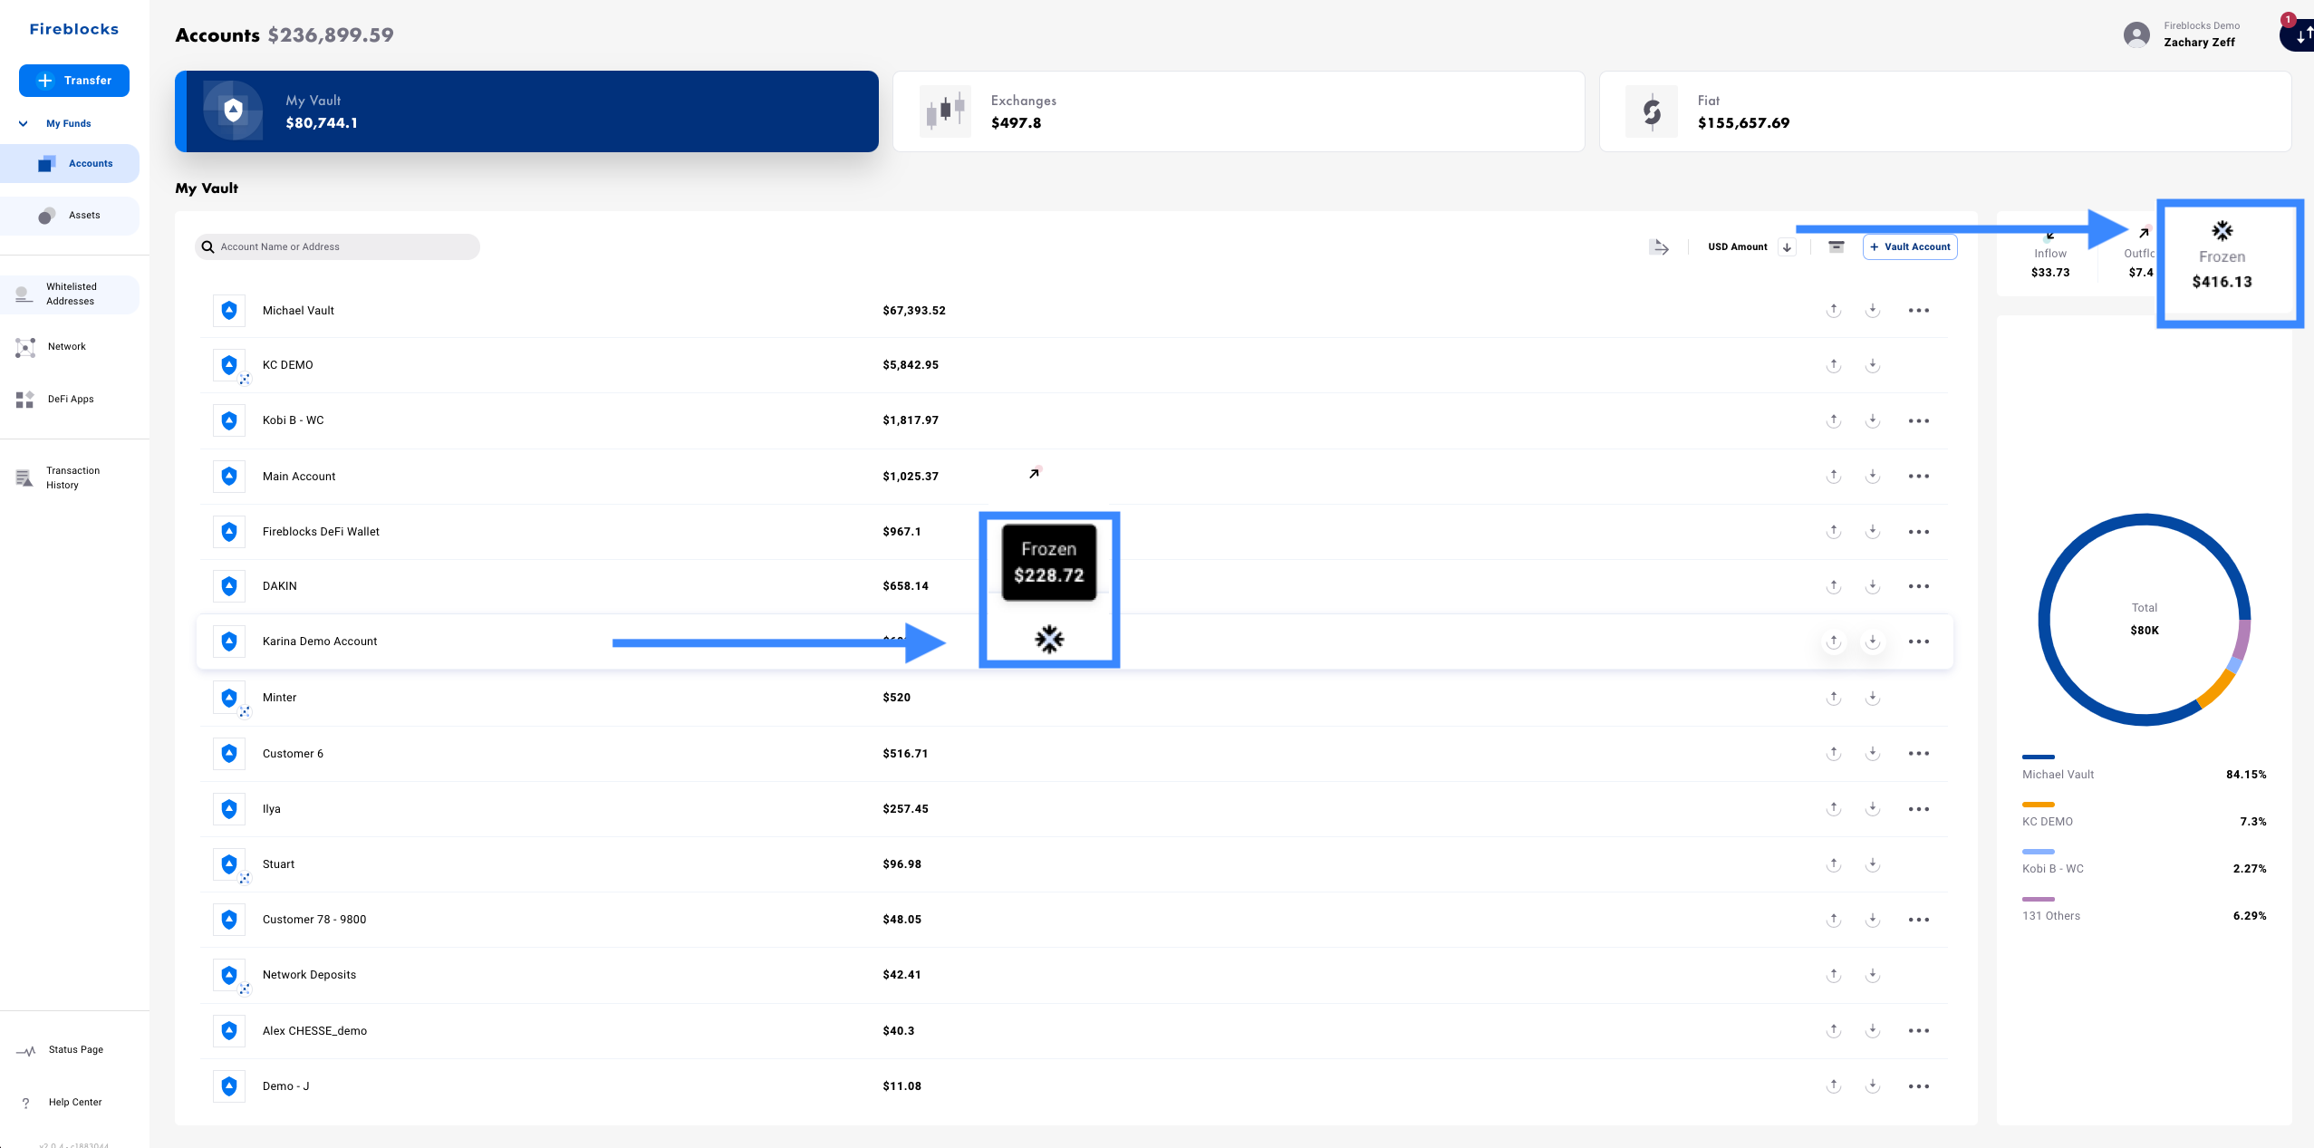Click deposit arrow for KC DEMO
Viewport: 2314px width, 1148px height.
(x=1873, y=365)
